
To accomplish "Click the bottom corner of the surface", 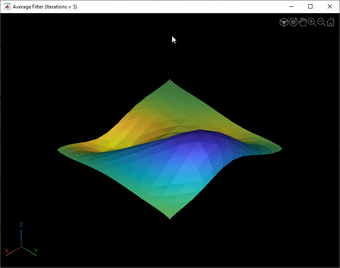I will point(170,218).
